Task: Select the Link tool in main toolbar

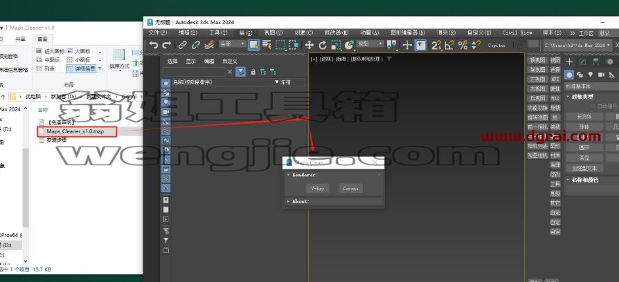Action: coord(182,46)
